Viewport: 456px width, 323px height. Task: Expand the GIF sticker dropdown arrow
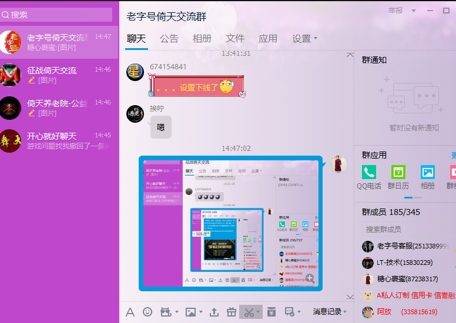tap(176, 312)
